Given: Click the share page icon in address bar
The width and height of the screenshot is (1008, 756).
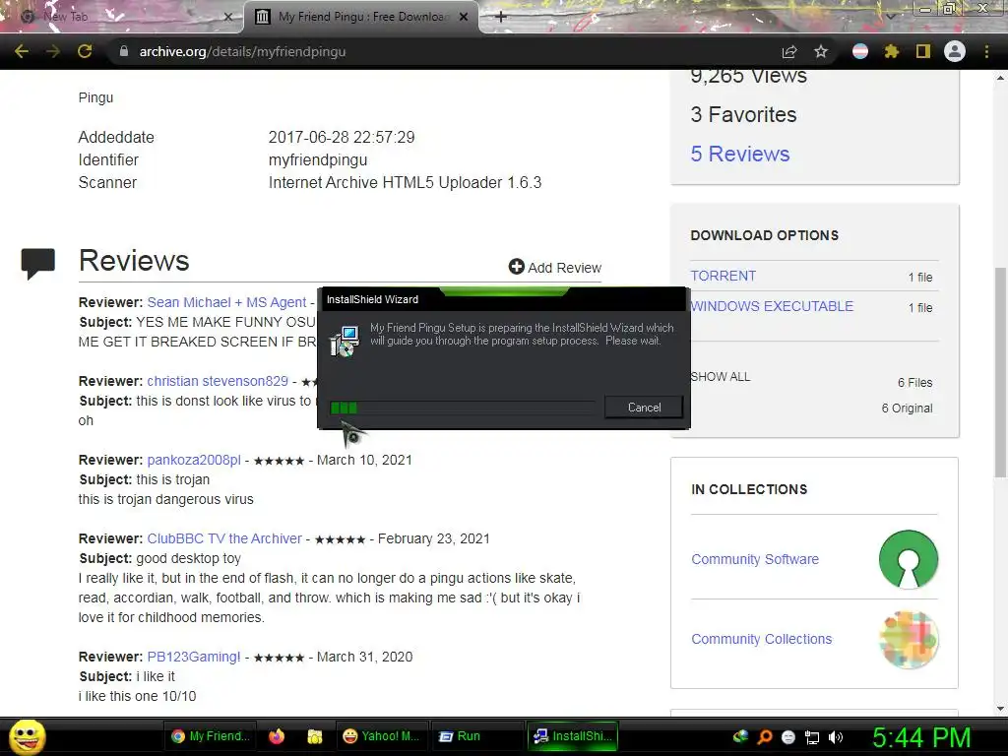Looking at the screenshot, I should pyautogui.click(x=788, y=51).
